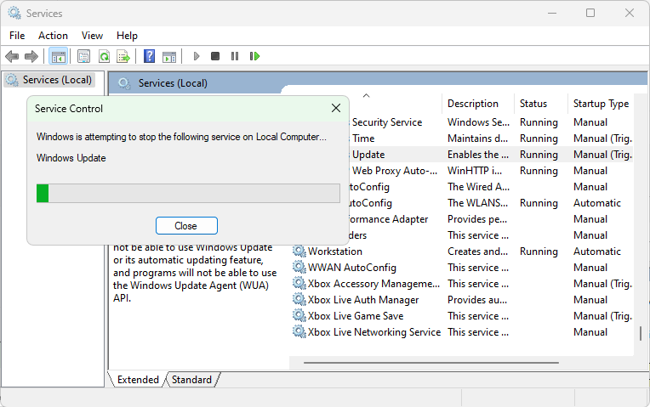Open the Properties toolbar icon
650x407 pixels.
[83, 56]
